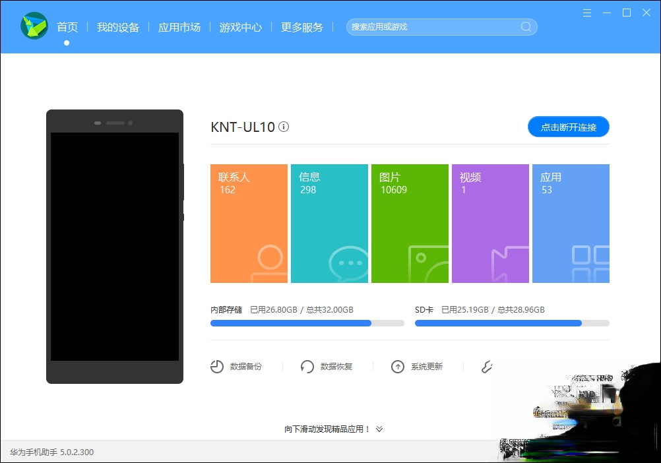Click the 系统更新 system update icon
The width and height of the screenshot is (661, 463).
(397, 366)
